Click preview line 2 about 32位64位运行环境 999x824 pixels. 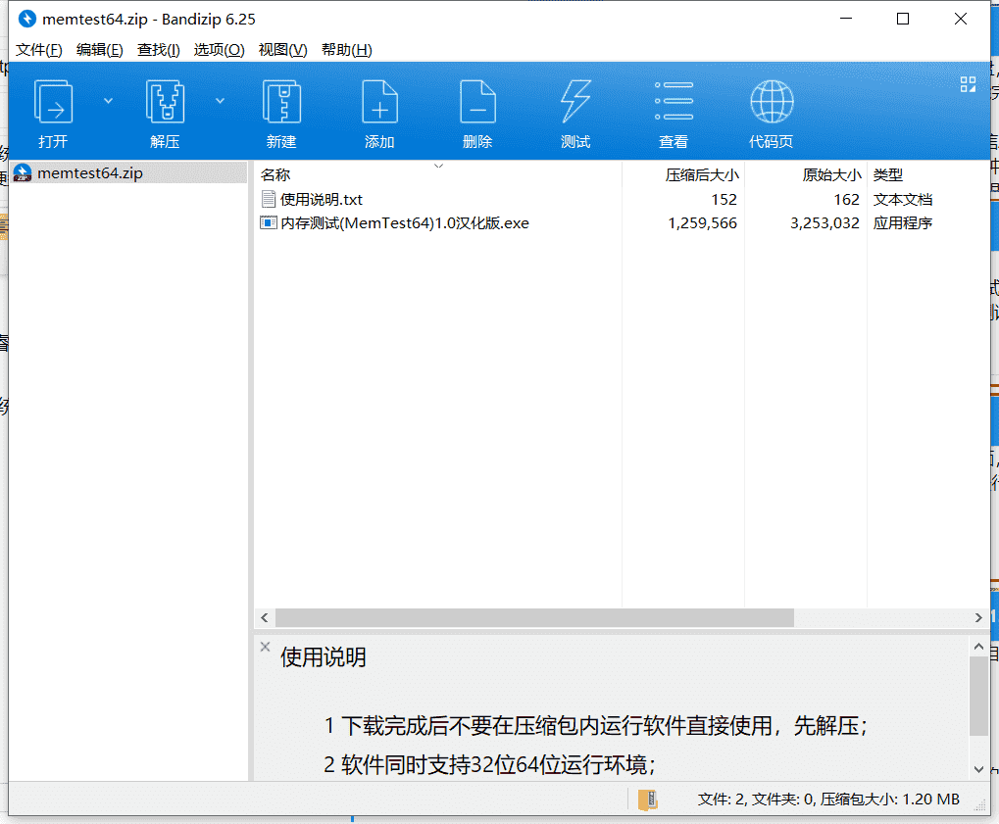tap(489, 764)
